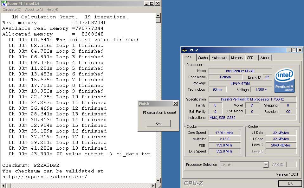The width and height of the screenshot is (304, 188).
Task: Click the Package value 'mPGA-479M'
Action: point(240,83)
